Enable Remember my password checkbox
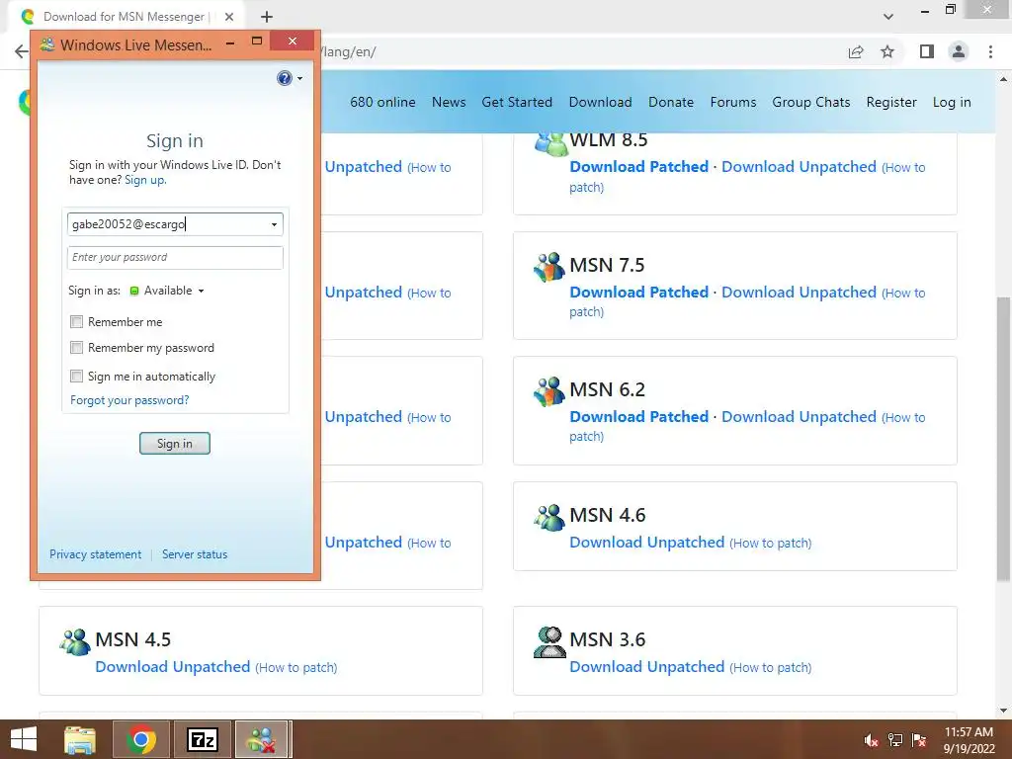Image resolution: width=1012 pixels, height=759 pixels. click(x=77, y=347)
